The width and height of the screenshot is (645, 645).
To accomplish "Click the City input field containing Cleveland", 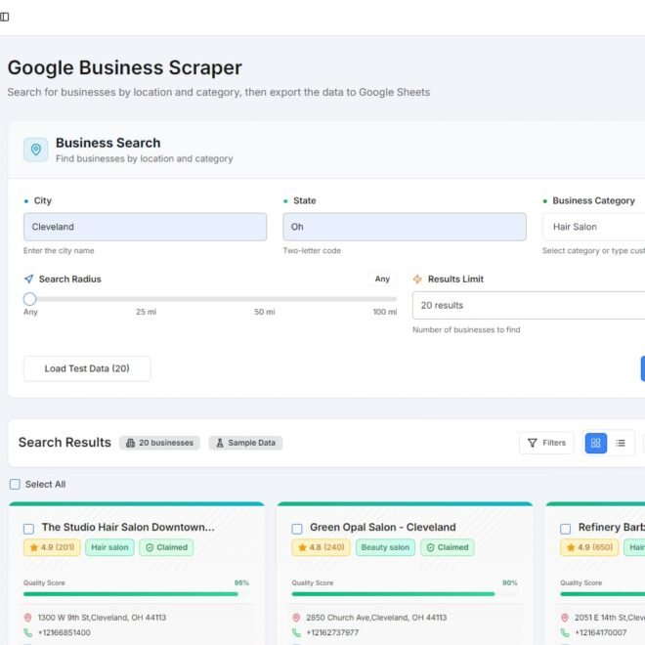I will tap(146, 227).
